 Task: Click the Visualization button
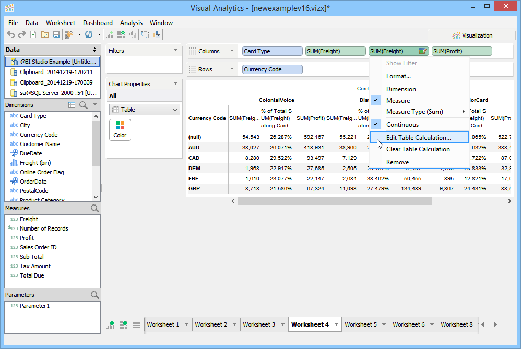point(471,35)
